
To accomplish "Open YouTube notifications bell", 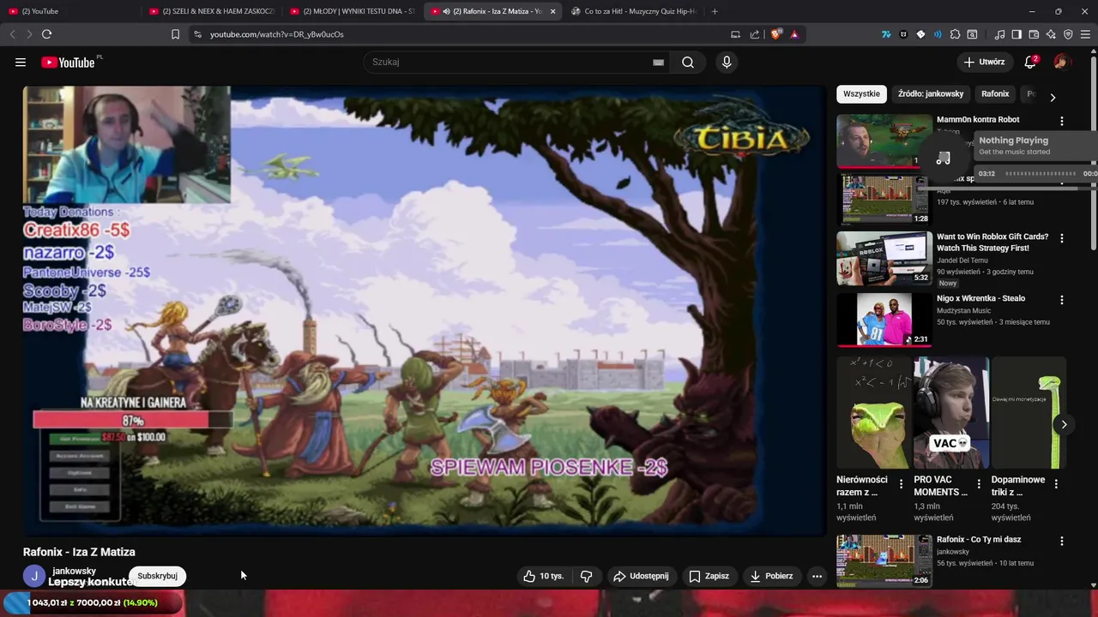I will [x=1030, y=62].
